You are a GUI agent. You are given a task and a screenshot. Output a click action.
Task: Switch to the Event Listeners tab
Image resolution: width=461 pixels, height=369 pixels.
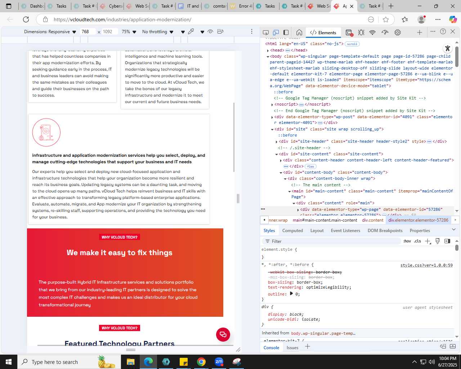(x=345, y=231)
